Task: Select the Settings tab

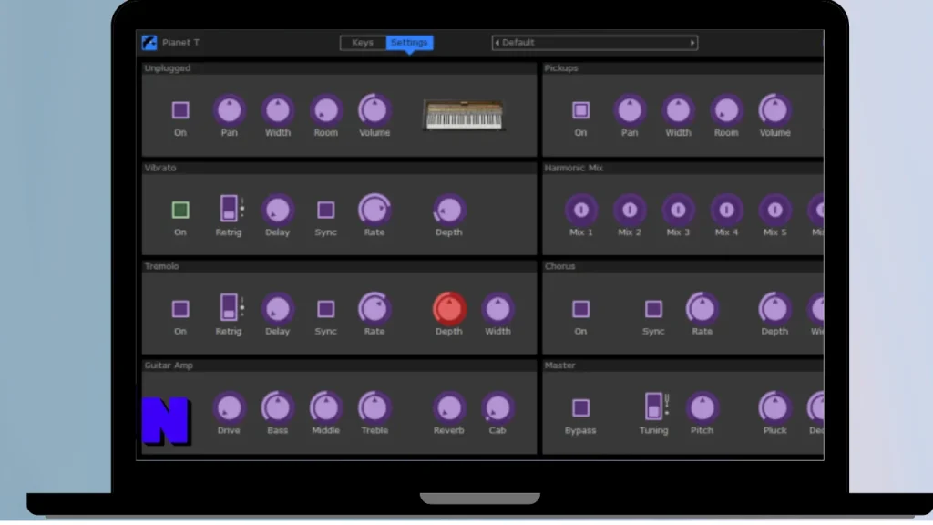Action: [x=409, y=43]
